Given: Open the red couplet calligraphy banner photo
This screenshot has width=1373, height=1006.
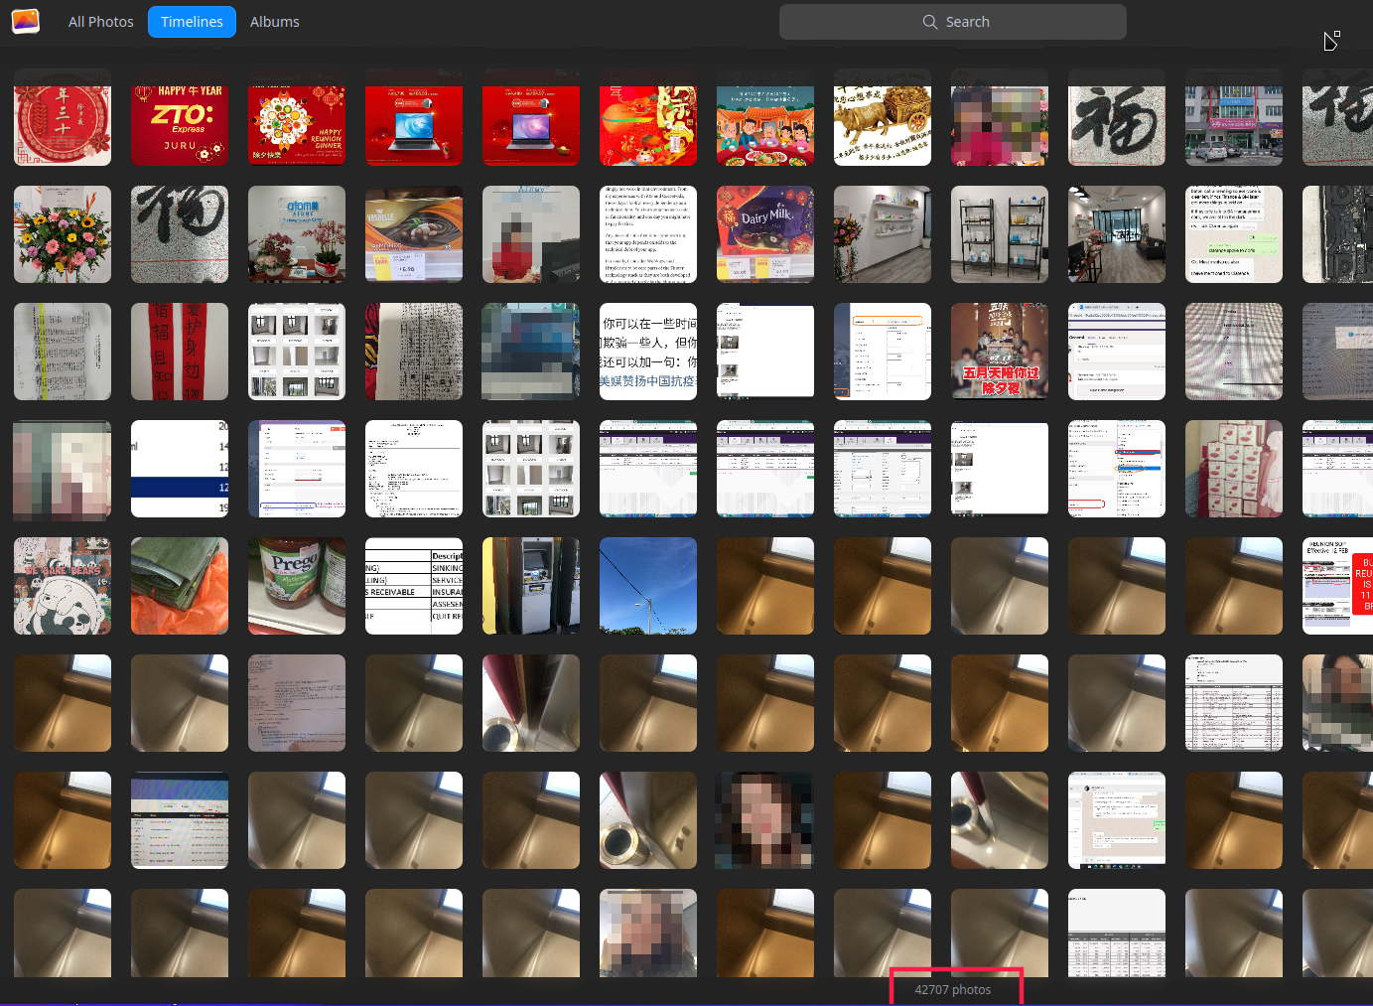Looking at the screenshot, I should click(180, 352).
